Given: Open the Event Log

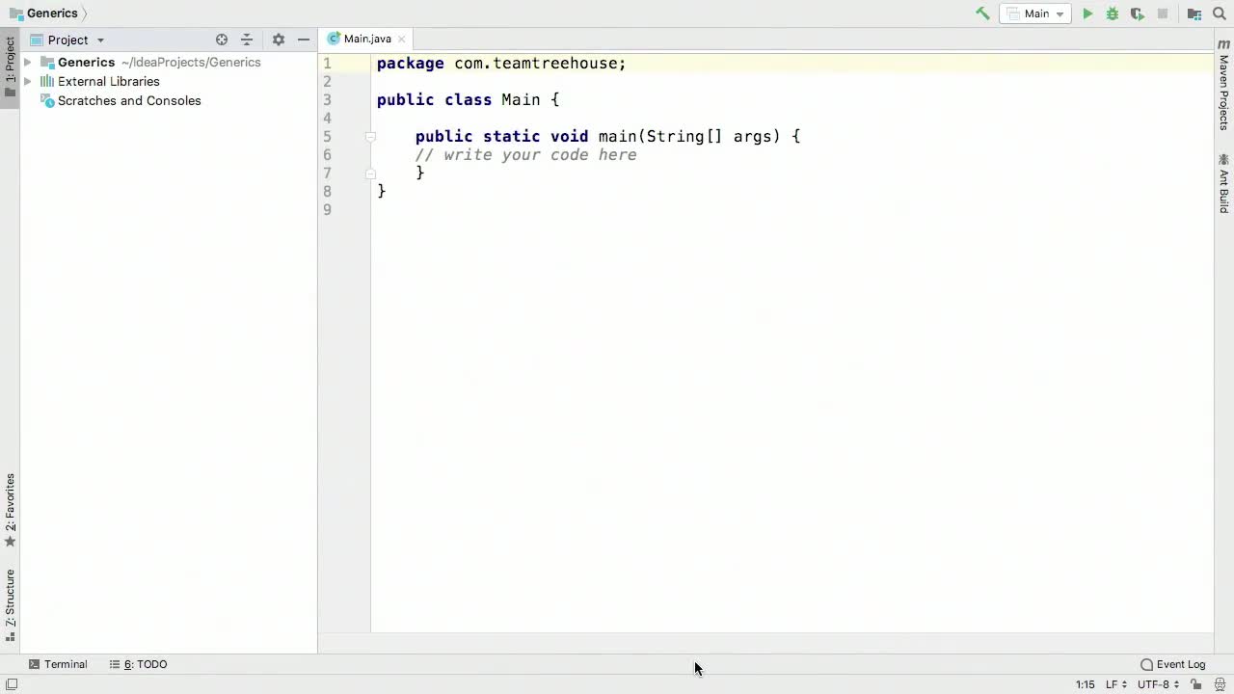Looking at the screenshot, I should pos(1180,664).
